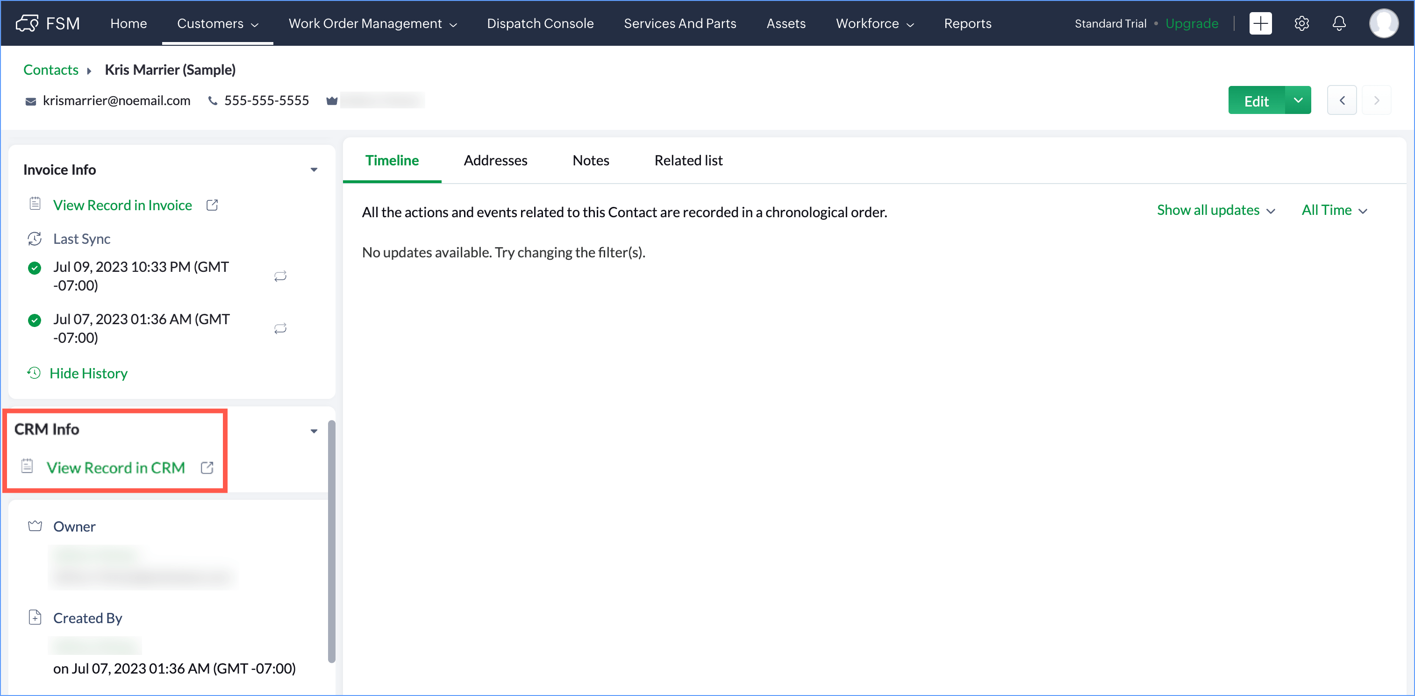Click the plus create new icon

tap(1260, 24)
